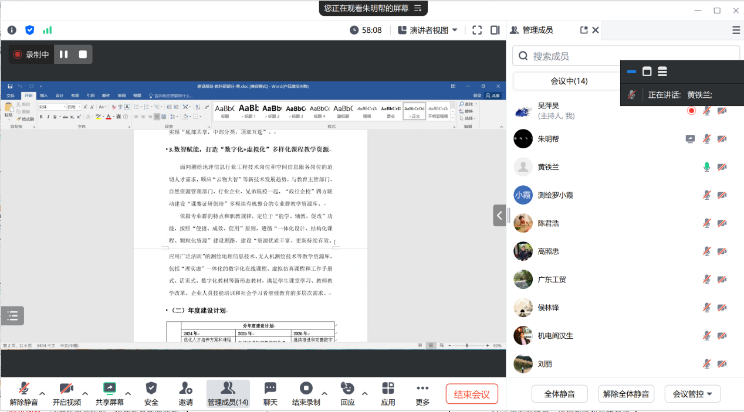Pop out the member management panel
The width and height of the screenshot is (744, 412).
click(x=583, y=30)
